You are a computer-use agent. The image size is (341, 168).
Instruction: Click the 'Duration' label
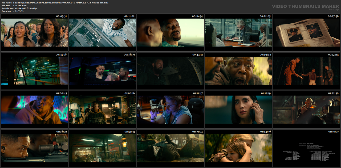coord(6,11)
